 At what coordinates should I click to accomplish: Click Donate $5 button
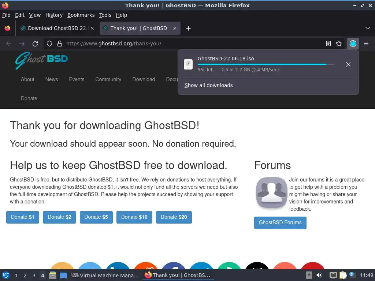[x=96, y=217]
